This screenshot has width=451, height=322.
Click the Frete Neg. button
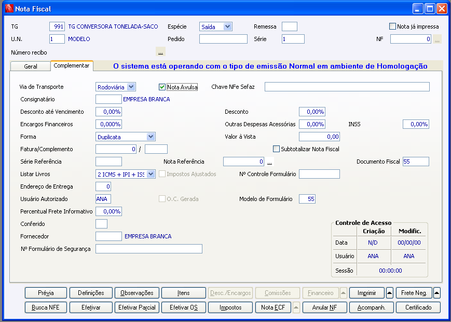click(x=414, y=293)
